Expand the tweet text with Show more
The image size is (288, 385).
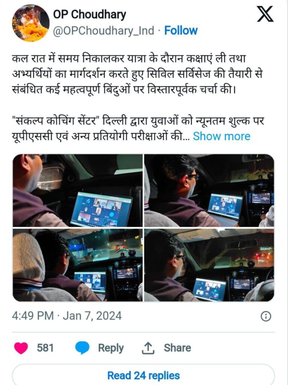point(221,136)
